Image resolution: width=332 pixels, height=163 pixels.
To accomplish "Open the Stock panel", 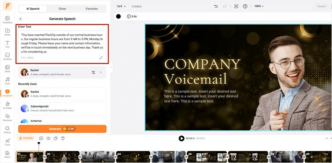I will pyautogui.click(x=7, y=69).
